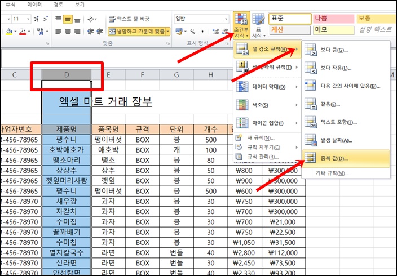397x276 pixels.
Task: Click the cell containing 호박애호가
Action: [x=67, y=150]
